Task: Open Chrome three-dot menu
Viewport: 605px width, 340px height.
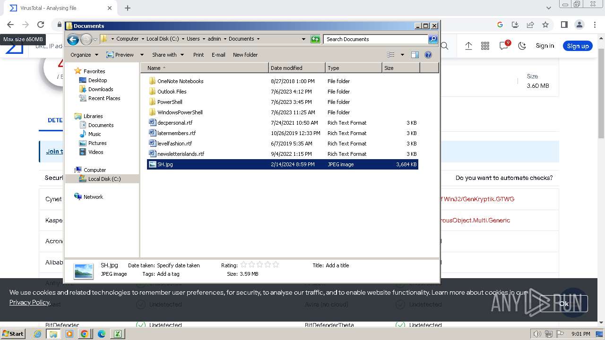Action: (x=595, y=25)
